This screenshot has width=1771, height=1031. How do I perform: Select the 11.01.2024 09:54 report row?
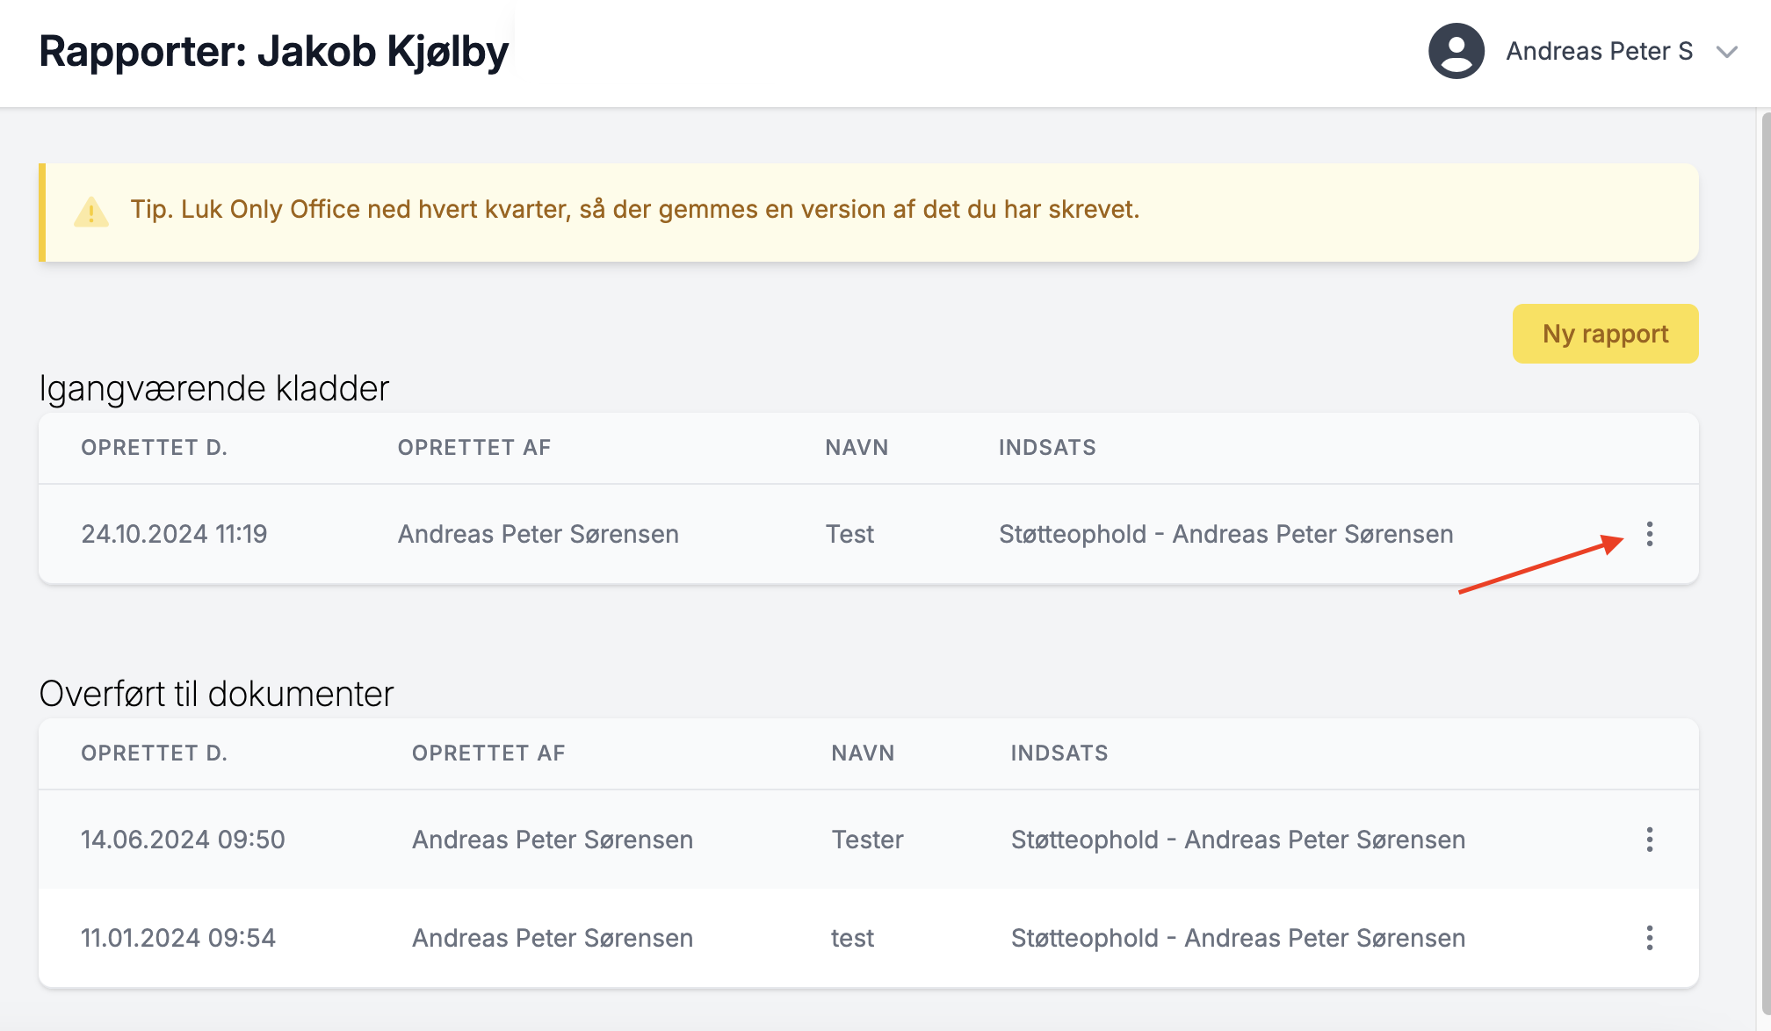pos(178,938)
